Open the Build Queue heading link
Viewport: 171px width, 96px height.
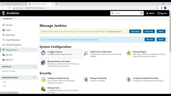point(7,67)
